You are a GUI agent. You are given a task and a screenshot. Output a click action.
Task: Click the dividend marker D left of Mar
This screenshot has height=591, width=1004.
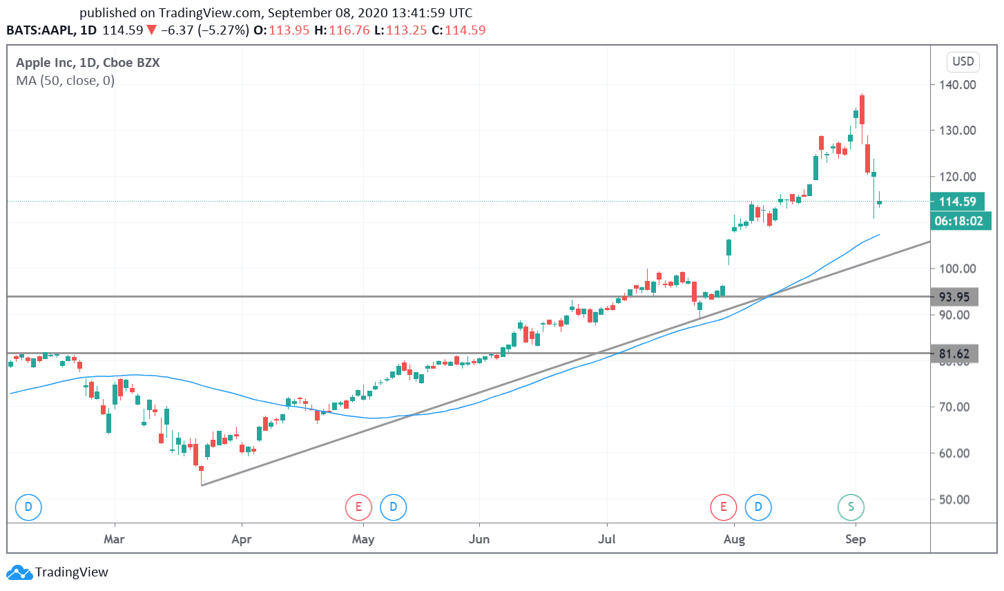(x=28, y=507)
